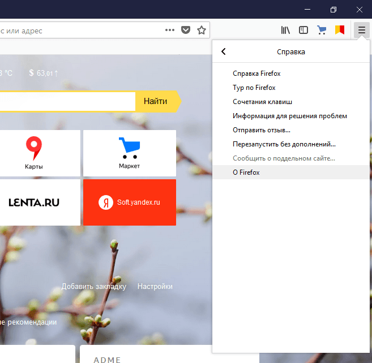Click the Yandex bookmarks flag icon
The height and width of the screenshot is (363, 372).
click(x=340, y=30)
